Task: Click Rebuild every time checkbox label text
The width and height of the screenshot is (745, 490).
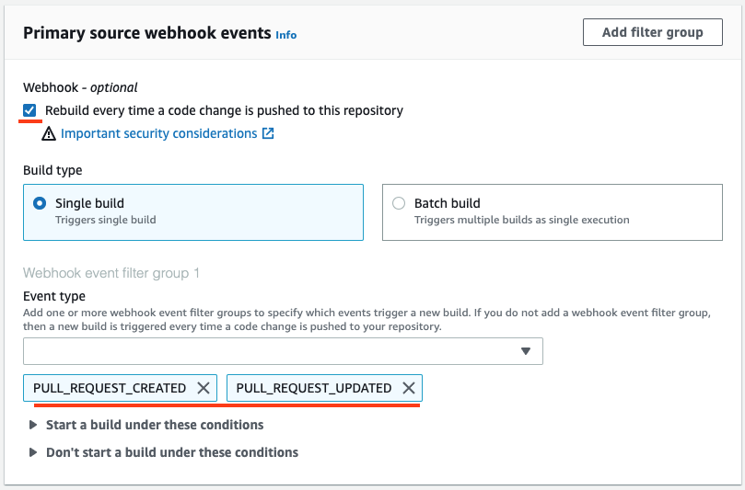Action: [225, 110]
